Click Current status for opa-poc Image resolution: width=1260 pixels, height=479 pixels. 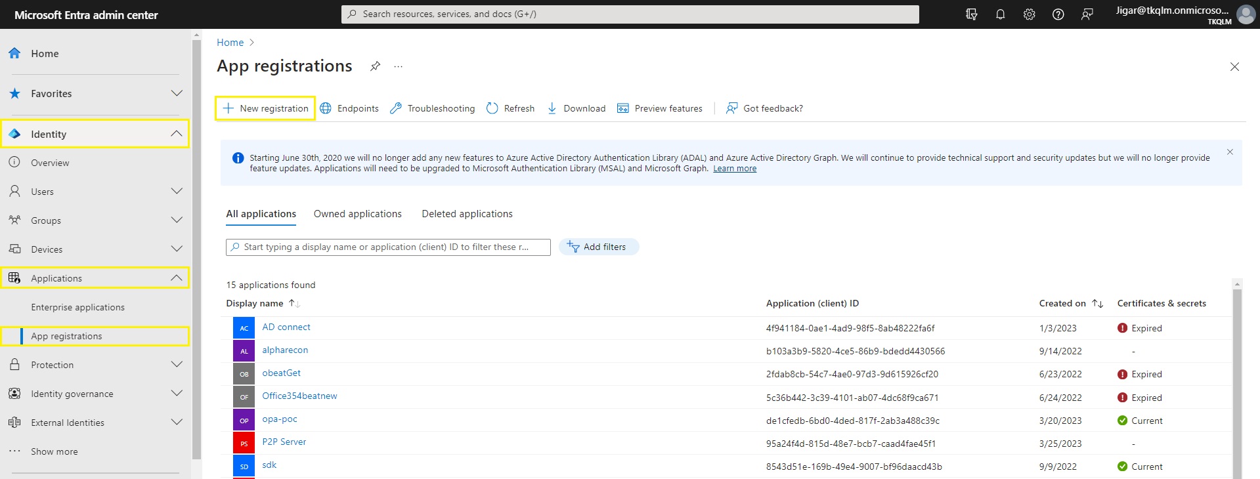click(1140, 421)
